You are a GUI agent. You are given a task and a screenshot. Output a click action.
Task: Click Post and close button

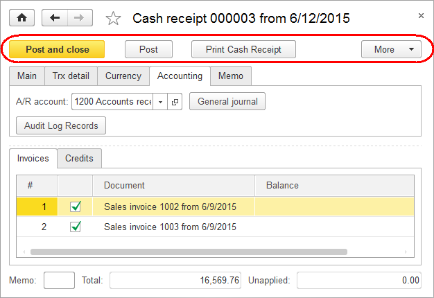[x=57, y=49]
